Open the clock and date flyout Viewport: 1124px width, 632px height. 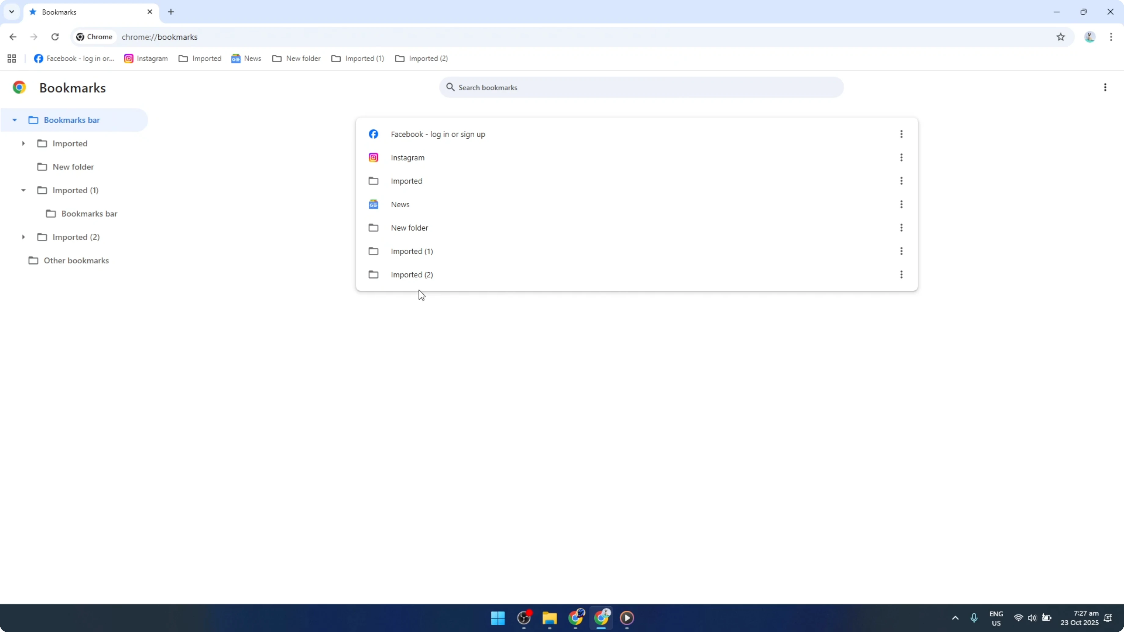[1079, 618]
